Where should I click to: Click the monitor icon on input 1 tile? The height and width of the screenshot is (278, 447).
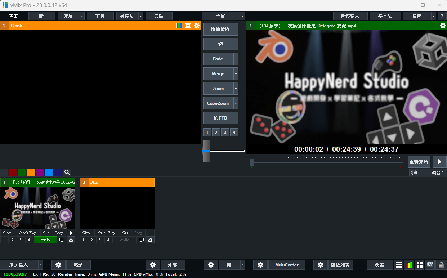point(62,240)
